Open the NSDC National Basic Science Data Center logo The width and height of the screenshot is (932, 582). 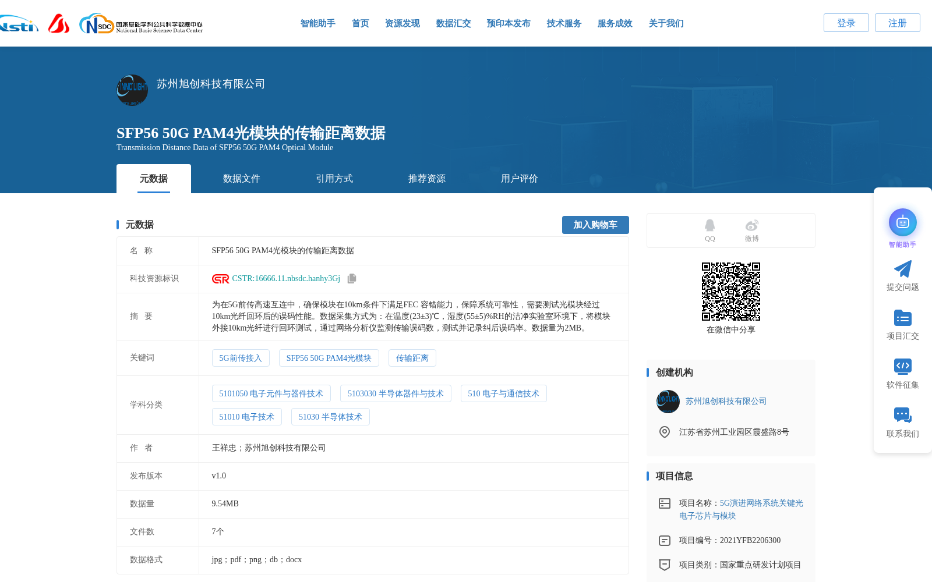(x=141, y=24)
